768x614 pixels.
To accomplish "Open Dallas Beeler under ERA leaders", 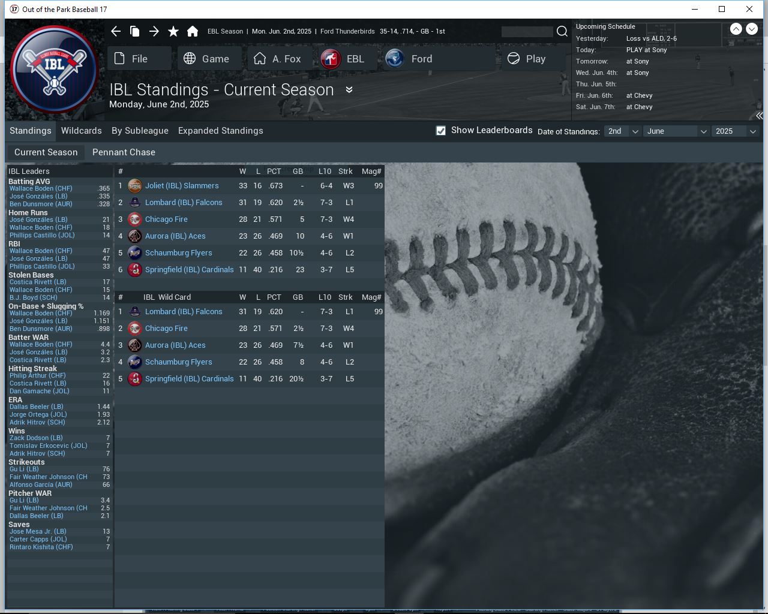I will (36, 407).
